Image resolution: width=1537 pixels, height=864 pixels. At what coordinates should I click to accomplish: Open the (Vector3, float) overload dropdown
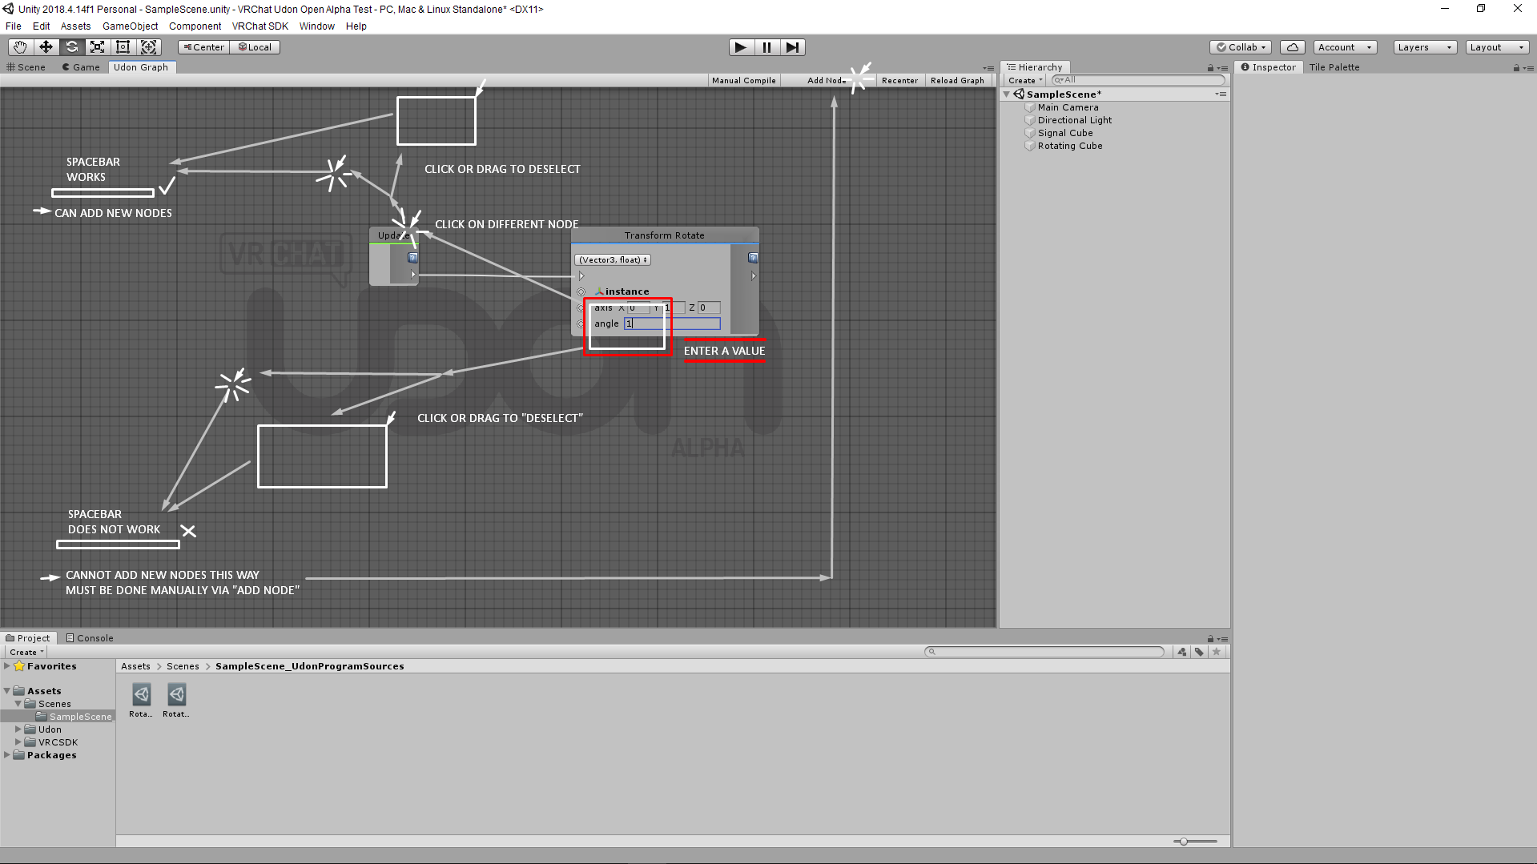[x=613, y=259]
